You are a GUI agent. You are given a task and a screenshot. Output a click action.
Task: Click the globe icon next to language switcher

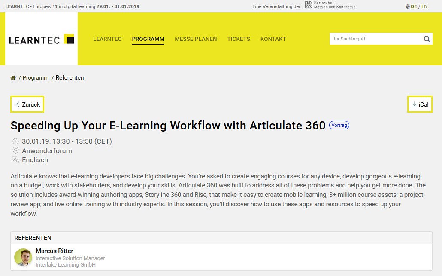click(x=408, y=6)
